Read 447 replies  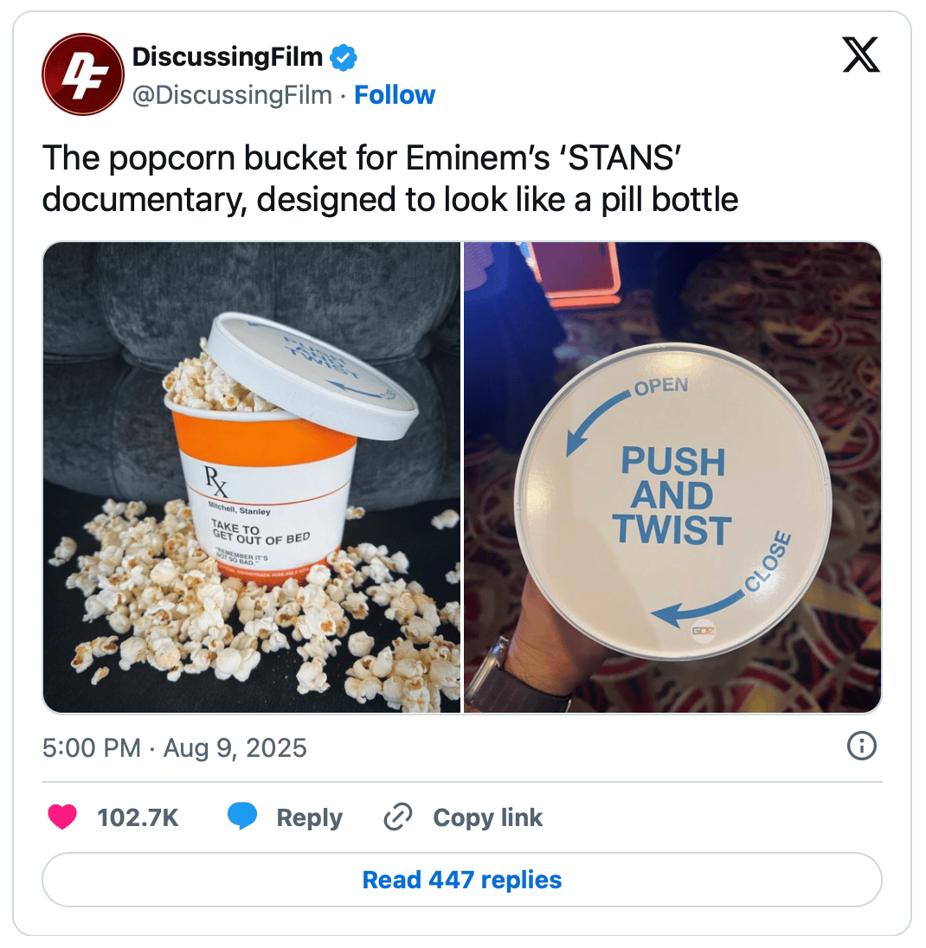pos(462,880)
